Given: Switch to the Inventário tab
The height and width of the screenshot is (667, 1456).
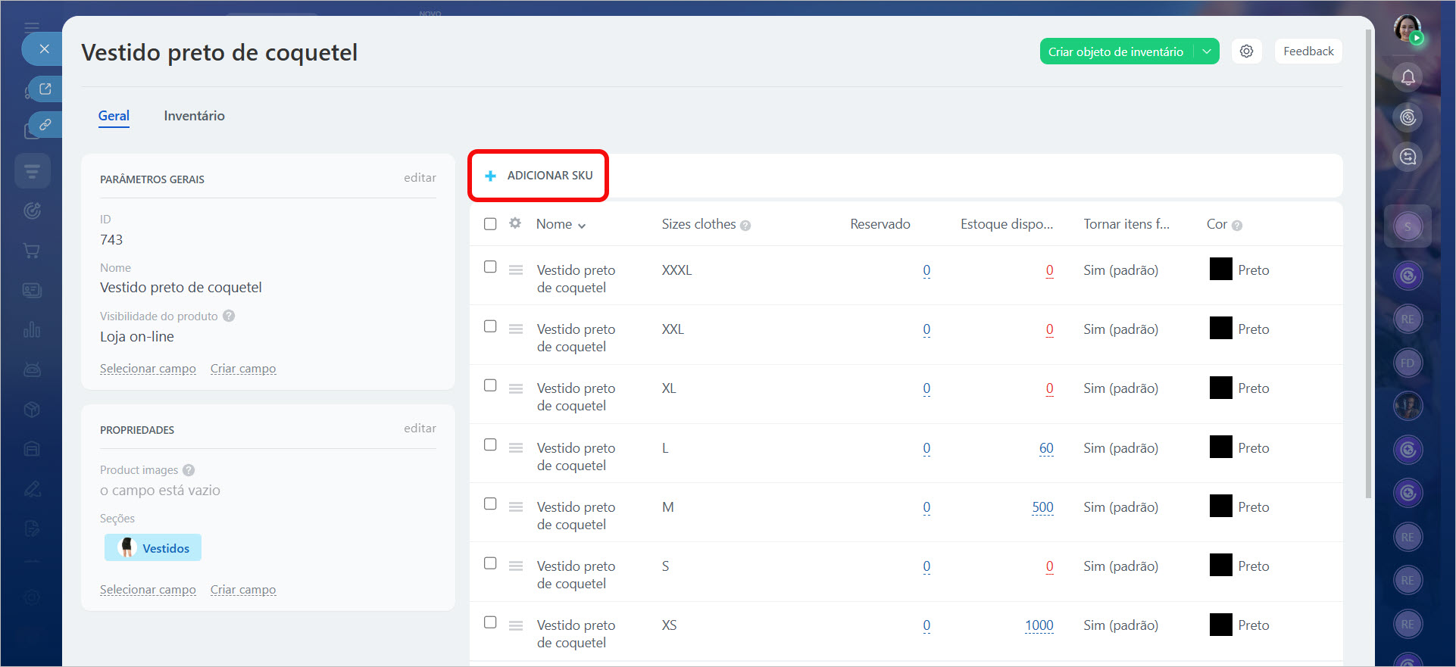Looking at the screenshot, I should [x=194, y=116].
